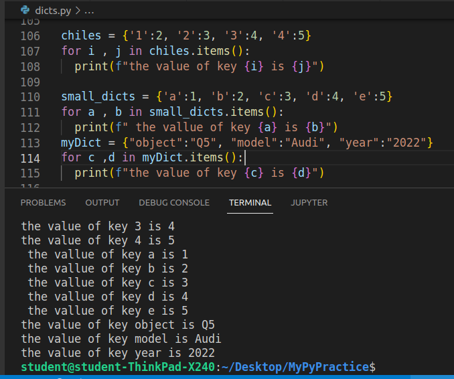Click 'for c ,d in myDict.items():' line

(x=152, y=158)
